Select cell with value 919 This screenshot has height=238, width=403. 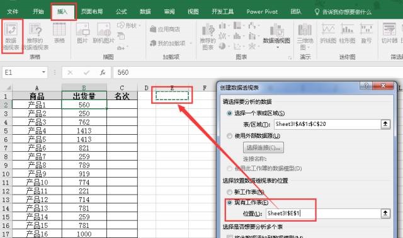pos(84,174)
